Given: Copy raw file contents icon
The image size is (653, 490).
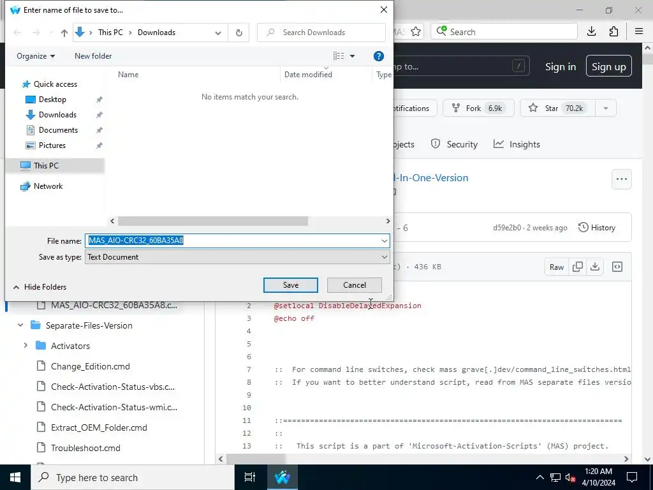Looking at the screenshot, I should pyautogui.click(x=578, y=267).
